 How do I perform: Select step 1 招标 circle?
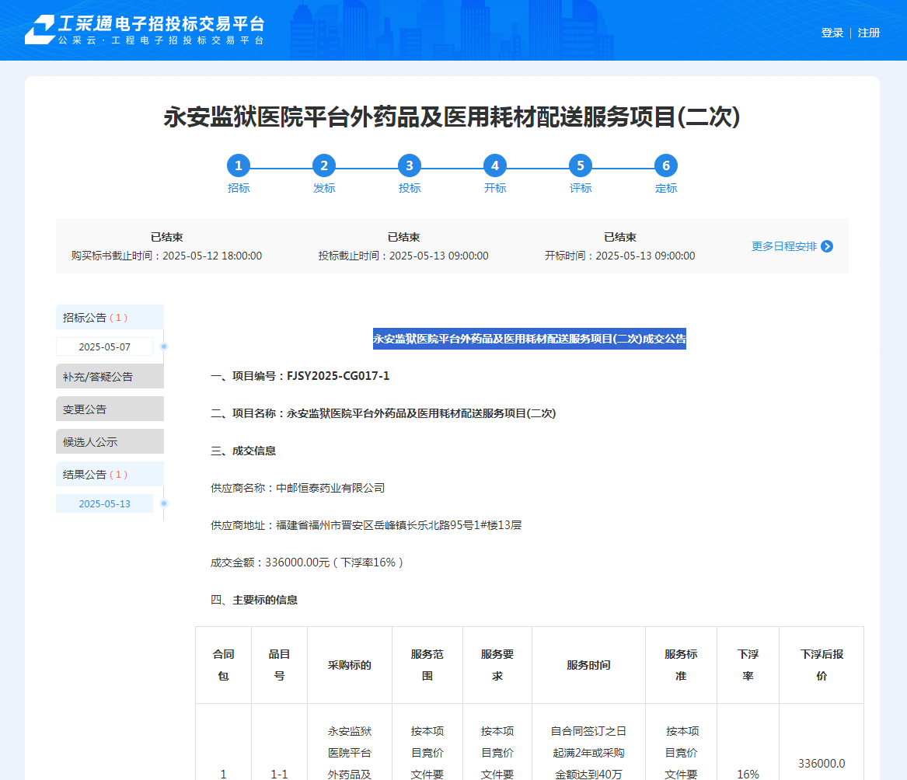pos(239,166)
